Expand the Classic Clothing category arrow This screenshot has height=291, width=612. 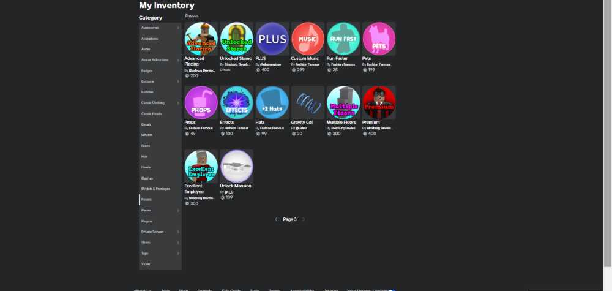(178, 103)
